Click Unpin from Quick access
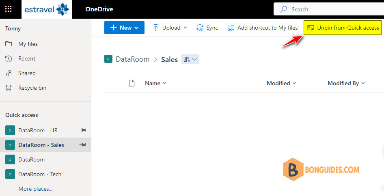 click(343, 28)
